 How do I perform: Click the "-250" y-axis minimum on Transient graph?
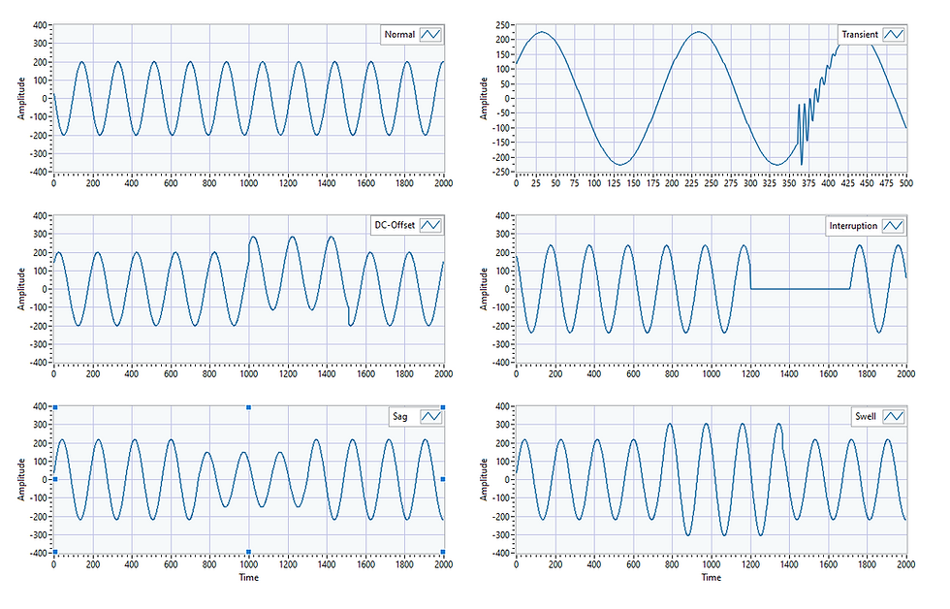click(501, 172)
